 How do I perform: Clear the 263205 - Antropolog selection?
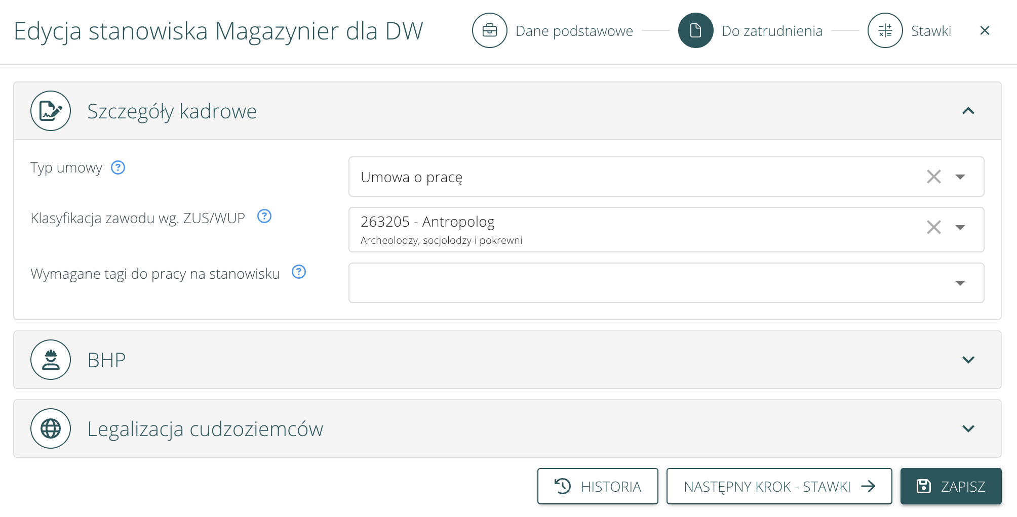coord(933,227)
